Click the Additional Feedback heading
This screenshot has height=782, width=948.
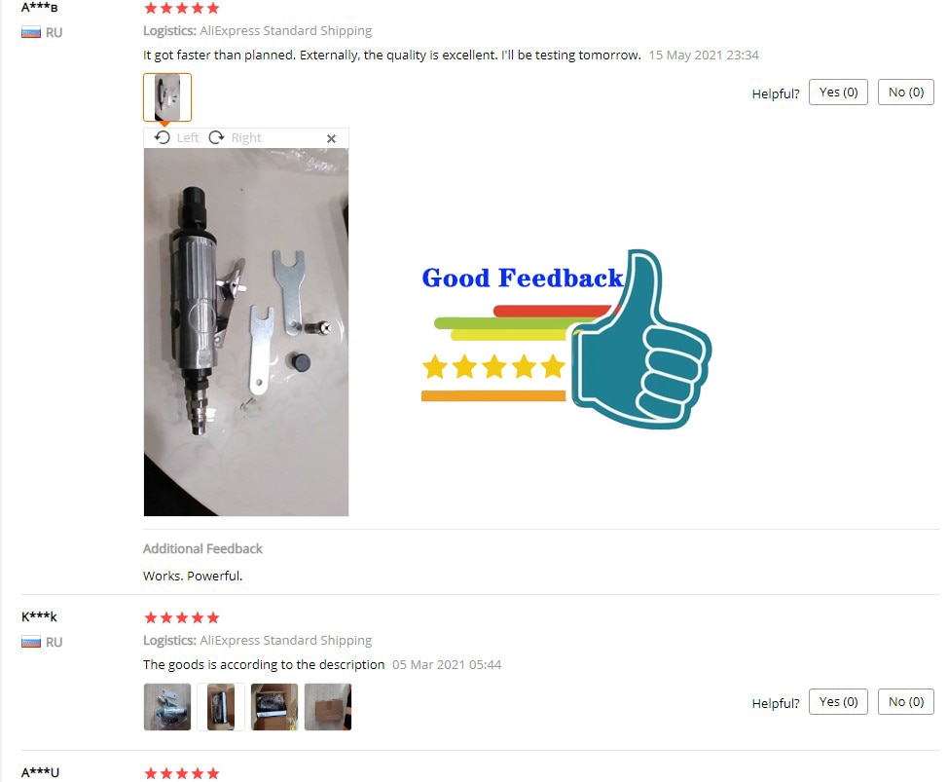(x=202, y=548)
